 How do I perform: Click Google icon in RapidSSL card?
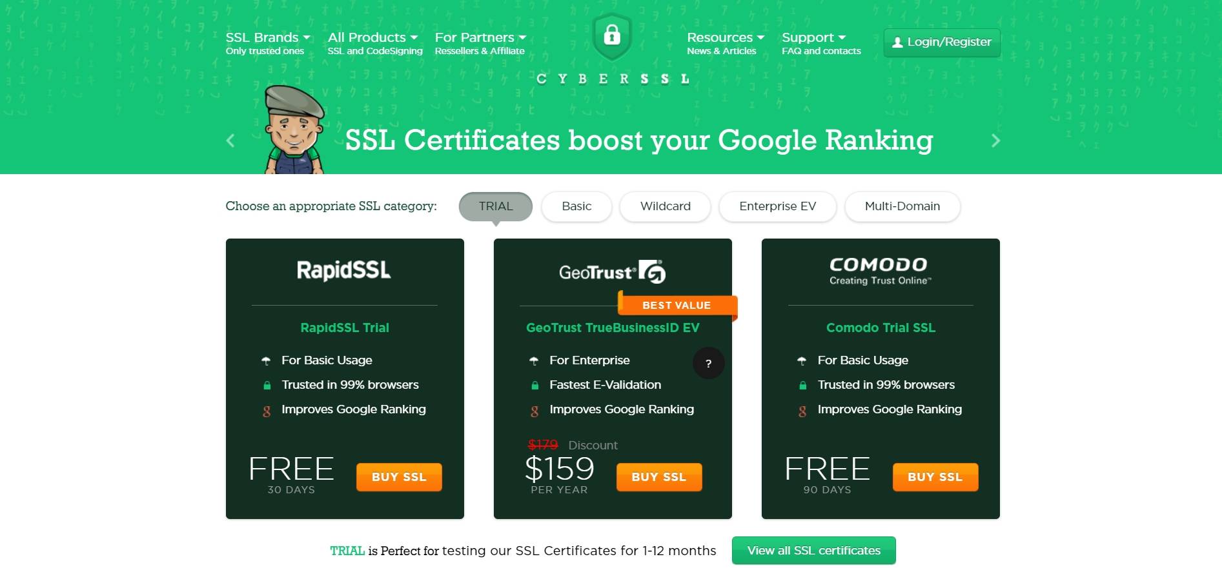(267, 411)
